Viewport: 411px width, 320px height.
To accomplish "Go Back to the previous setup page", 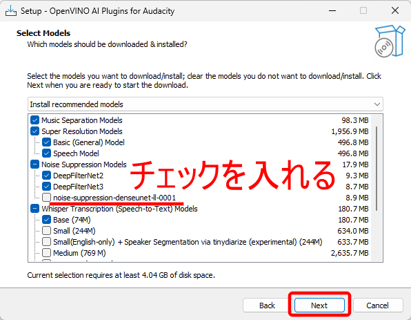I will pyautogui.click(x=267, y=305).
